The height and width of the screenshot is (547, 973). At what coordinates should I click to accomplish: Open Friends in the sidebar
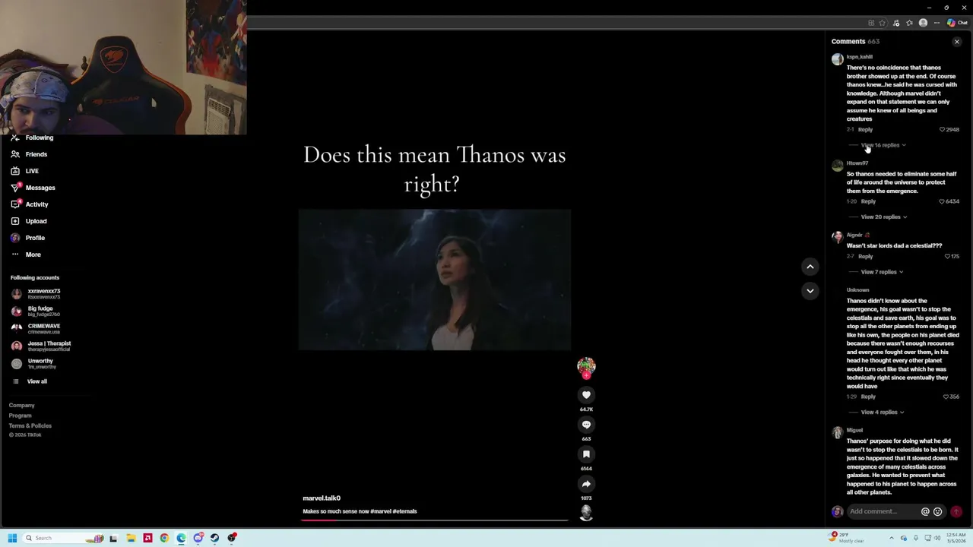pyautogui.click(x=29, y=154)
